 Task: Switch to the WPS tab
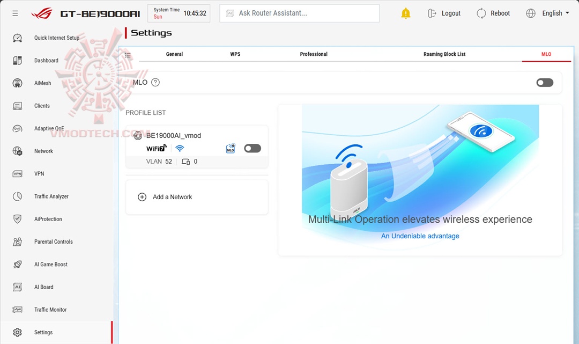(x=235, y=54)
